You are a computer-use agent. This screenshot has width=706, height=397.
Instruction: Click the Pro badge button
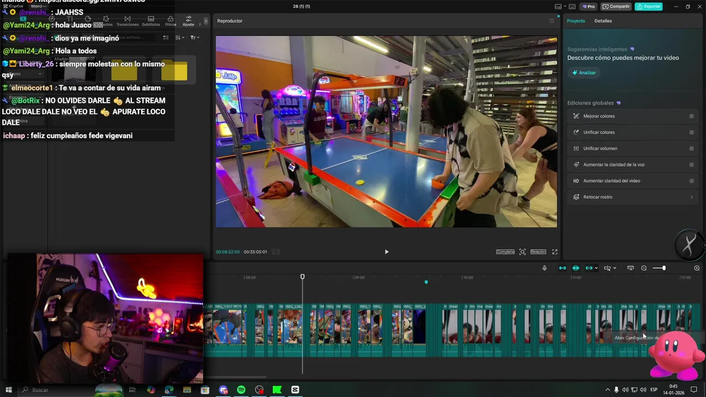click(589, 7)
